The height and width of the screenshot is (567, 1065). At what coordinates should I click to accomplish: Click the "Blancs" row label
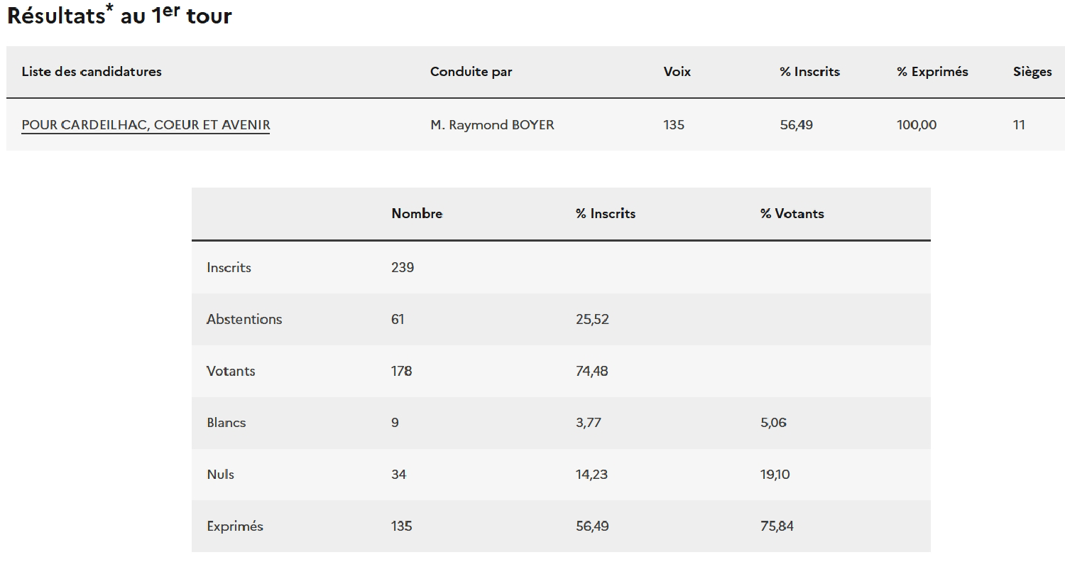[x=226, y=423]
